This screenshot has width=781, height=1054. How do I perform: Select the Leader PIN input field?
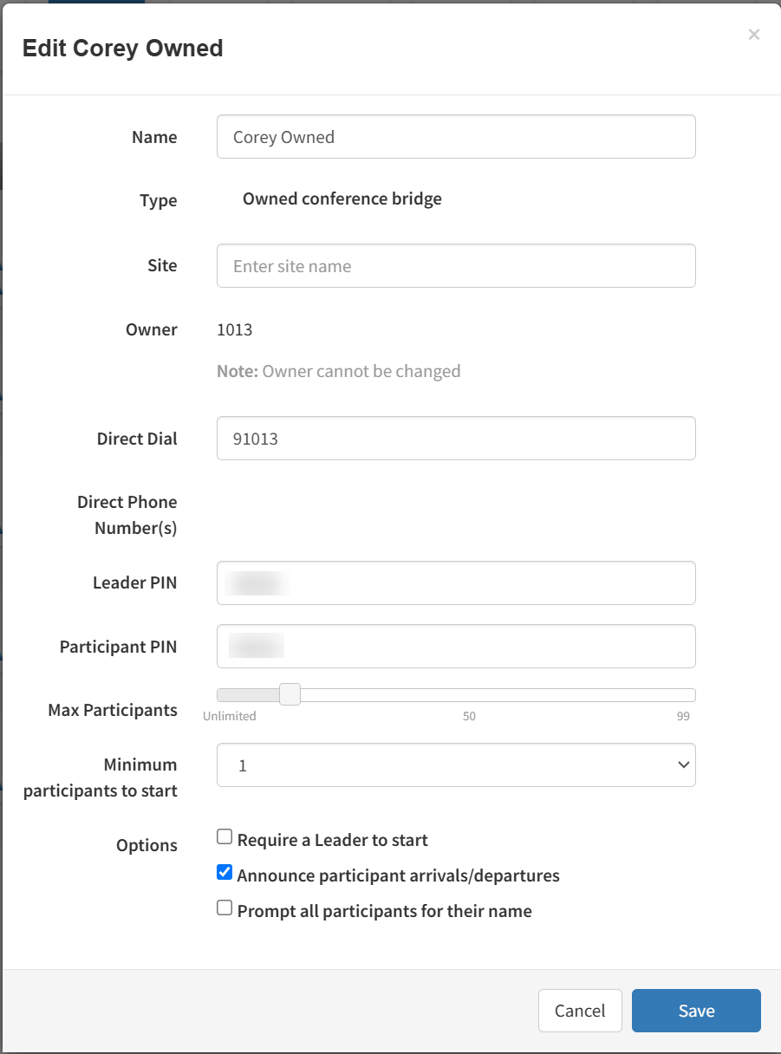click(x=456, y=582)
